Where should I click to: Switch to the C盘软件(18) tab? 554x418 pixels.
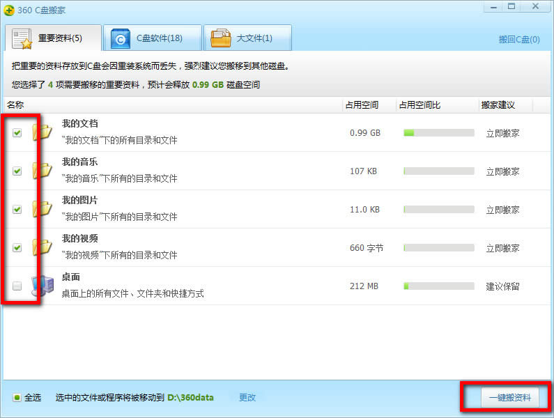[x=152, y=38]
